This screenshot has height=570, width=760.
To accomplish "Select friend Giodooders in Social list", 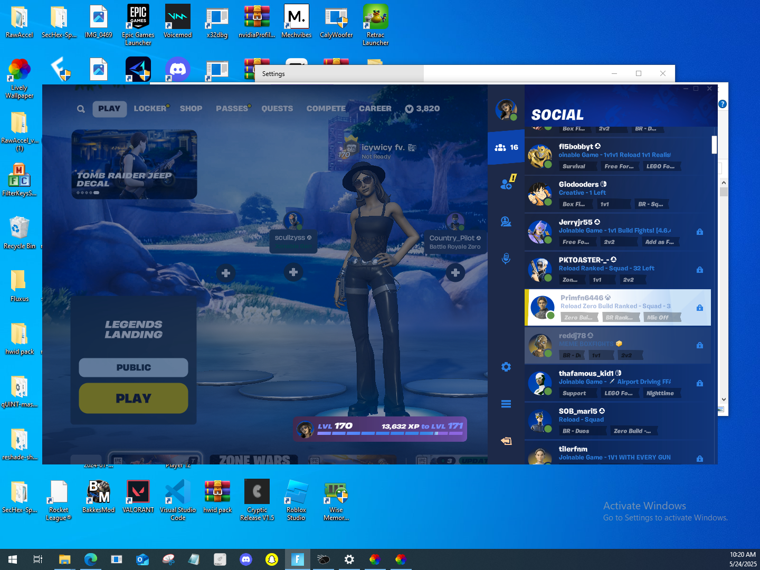I will [617, 194].
